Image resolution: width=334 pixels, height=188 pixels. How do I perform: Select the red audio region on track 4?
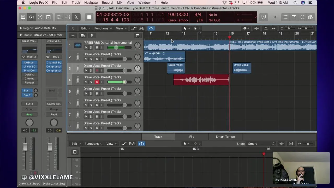tap(201, 80)
